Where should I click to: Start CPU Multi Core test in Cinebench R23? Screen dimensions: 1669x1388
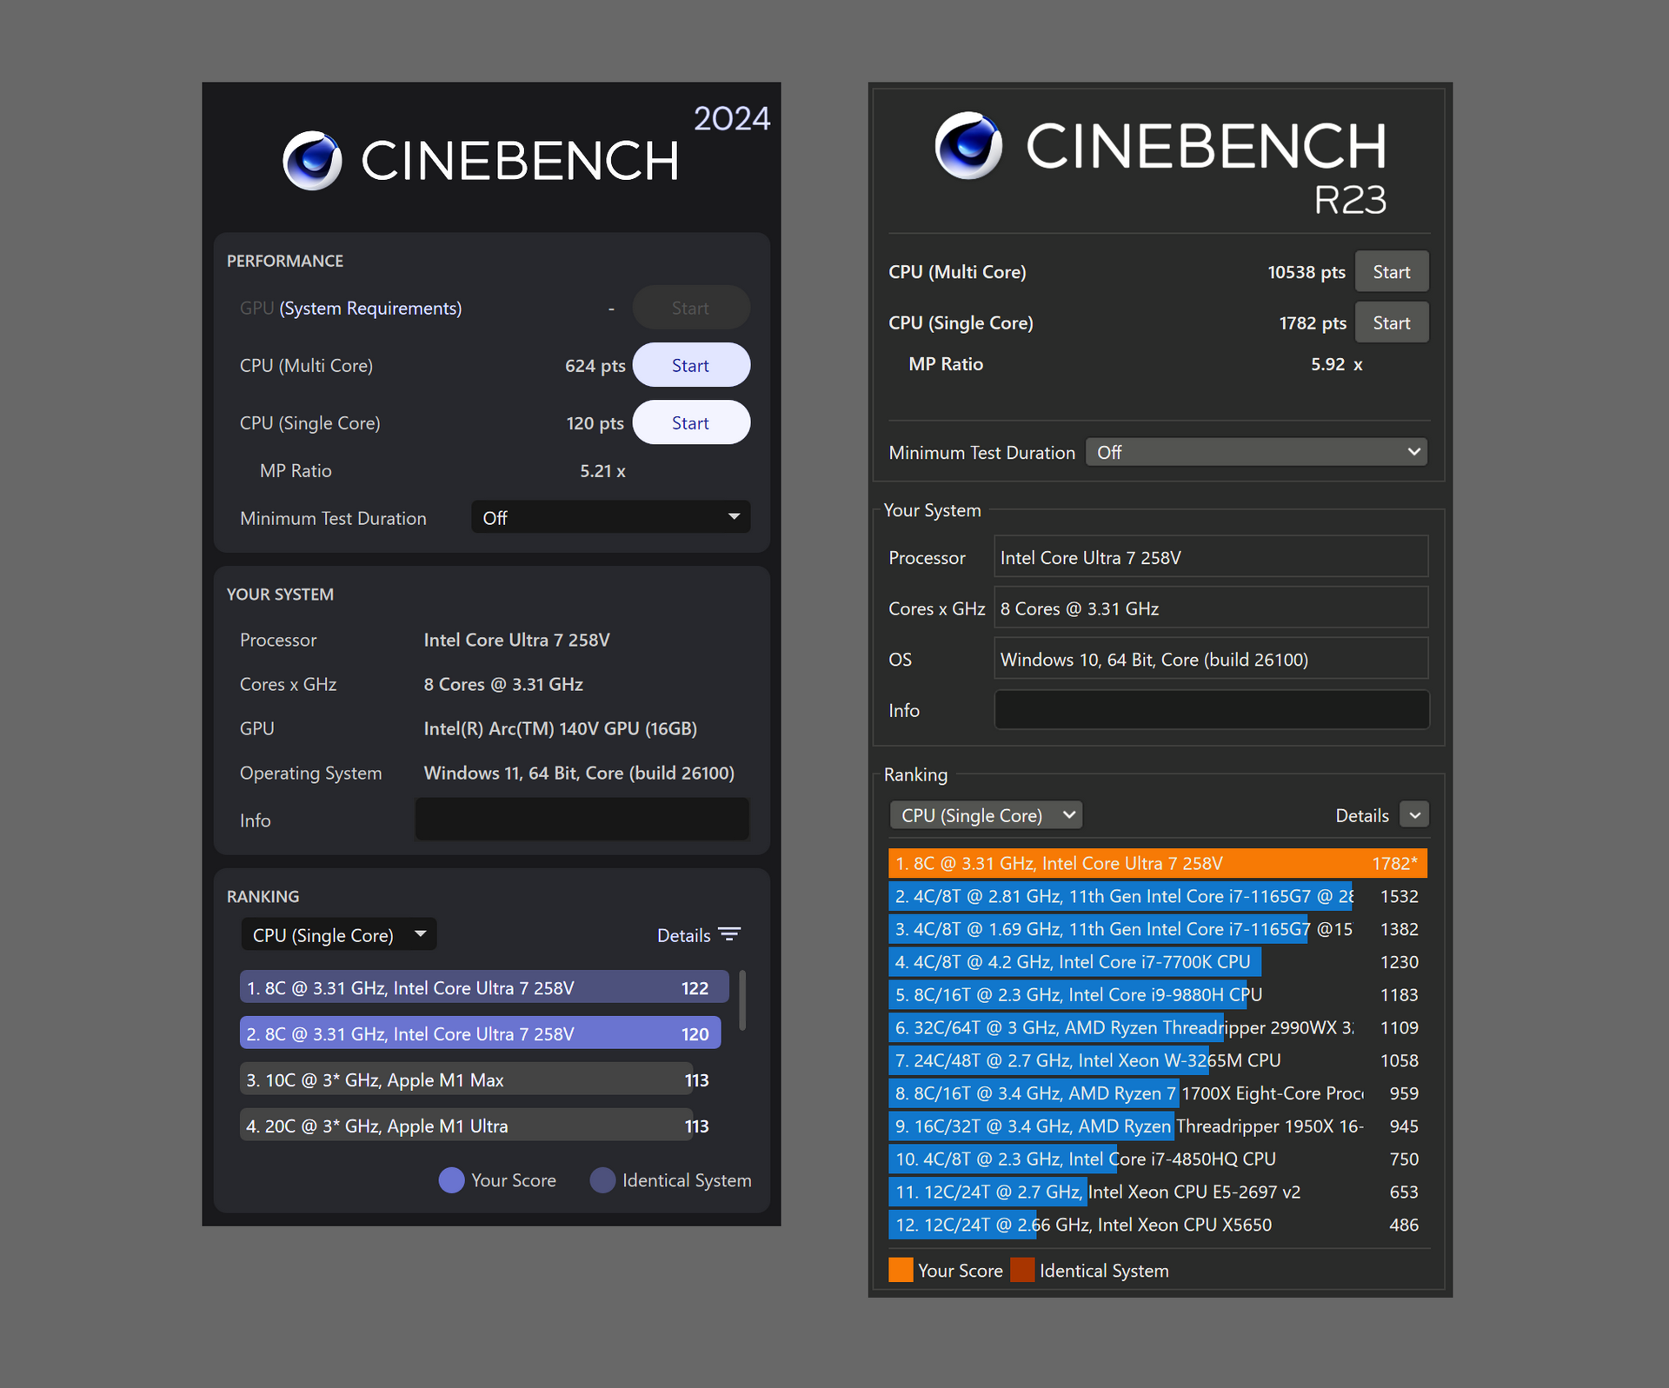[1391, 272]
